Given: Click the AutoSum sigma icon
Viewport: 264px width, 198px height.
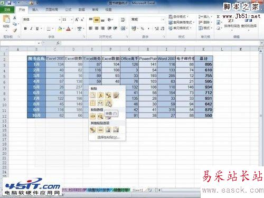Looking at the screenshot, I should 218,17.
